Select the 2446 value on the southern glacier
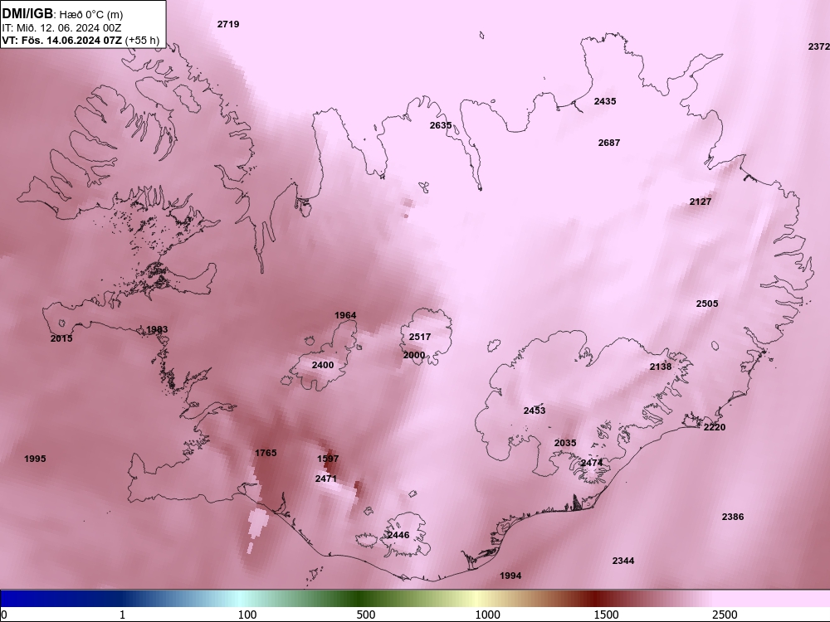The width and height of the screenshot is (830, 622). click(x=398, y=535)
